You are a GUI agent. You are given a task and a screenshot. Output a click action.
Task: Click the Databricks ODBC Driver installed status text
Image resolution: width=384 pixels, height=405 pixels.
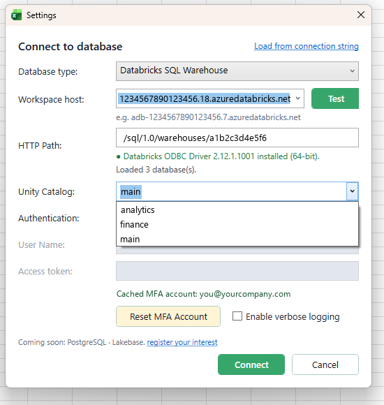click(x=221, y=156)
